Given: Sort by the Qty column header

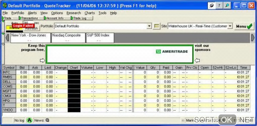Looking at the screenshot, I should (x=153, y=68).
